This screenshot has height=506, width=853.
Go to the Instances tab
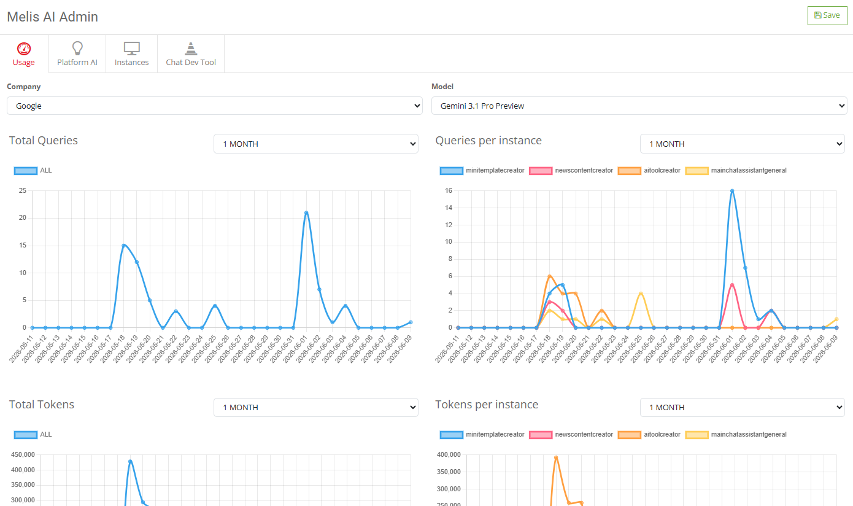(x=132, y=54)
